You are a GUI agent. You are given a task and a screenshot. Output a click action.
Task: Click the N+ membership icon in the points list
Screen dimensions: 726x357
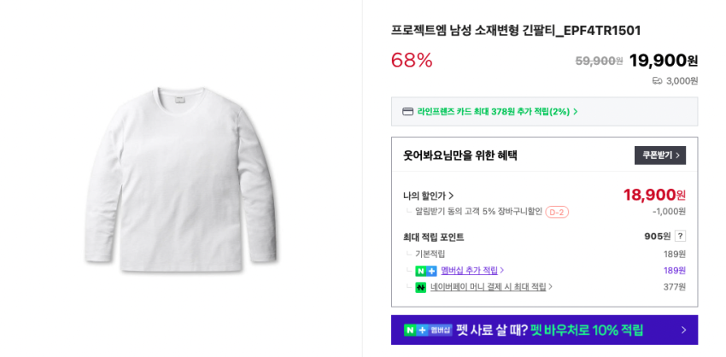[x=425, y=271]
